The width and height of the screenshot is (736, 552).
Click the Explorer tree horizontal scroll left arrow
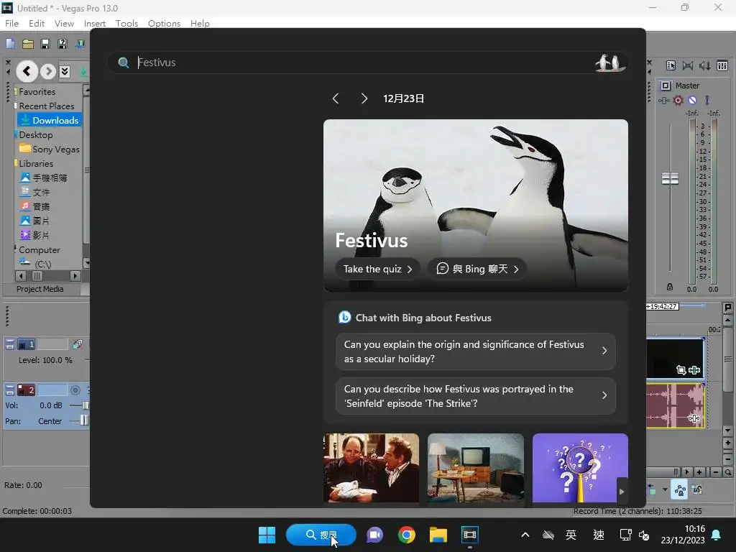coord(21,275)
